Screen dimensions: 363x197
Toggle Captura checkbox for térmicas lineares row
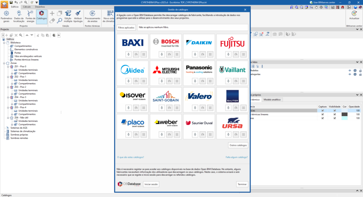tap(323, 114)
